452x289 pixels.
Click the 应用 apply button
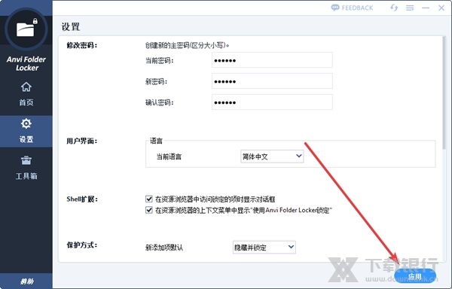[415, 276]
